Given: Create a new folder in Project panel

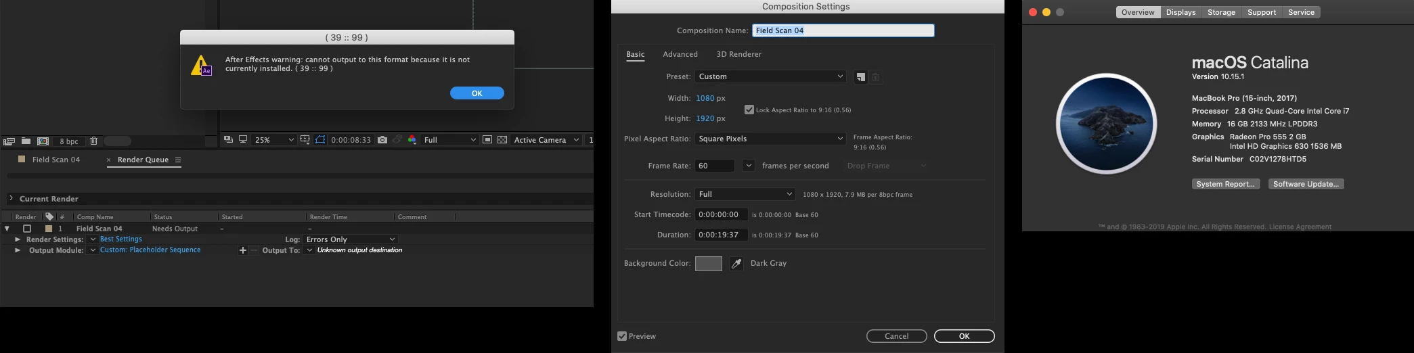Looking at the screenshot, I should click(x=26, y=141).
